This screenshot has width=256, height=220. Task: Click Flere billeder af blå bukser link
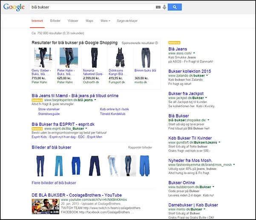(54, 183)
